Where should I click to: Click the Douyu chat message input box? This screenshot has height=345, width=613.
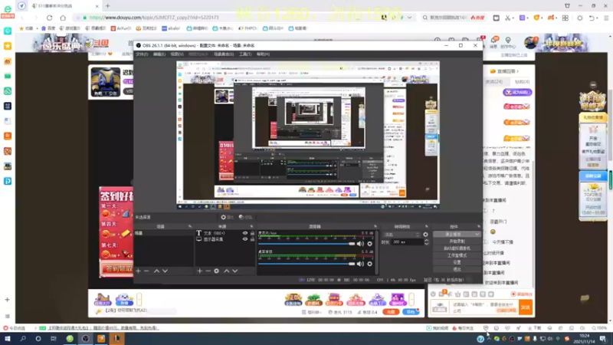(x=484, y=307)
